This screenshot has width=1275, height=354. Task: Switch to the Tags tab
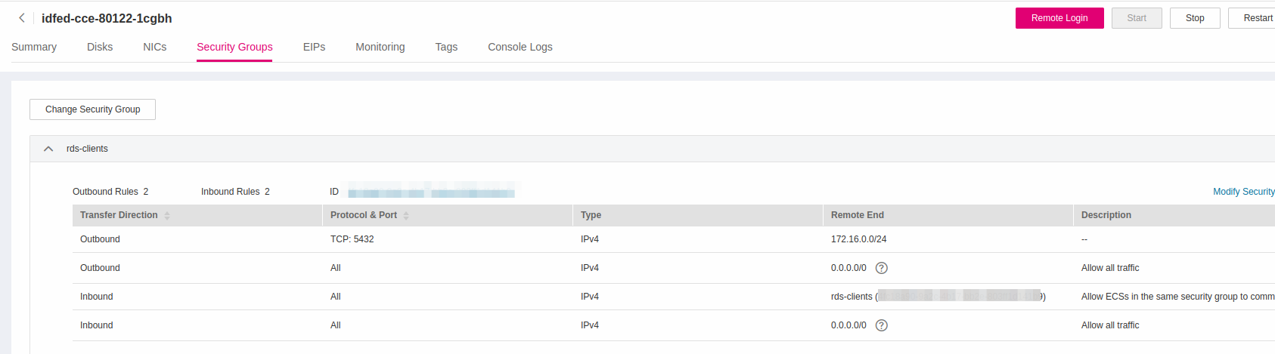[446, 47]
